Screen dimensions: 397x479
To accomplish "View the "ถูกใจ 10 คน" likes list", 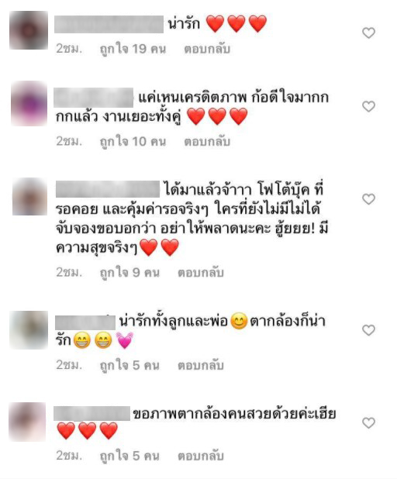I will (133, 142).
